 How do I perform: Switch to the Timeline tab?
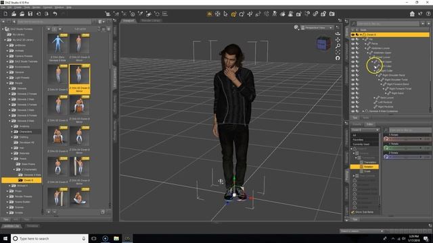(32, 226)
